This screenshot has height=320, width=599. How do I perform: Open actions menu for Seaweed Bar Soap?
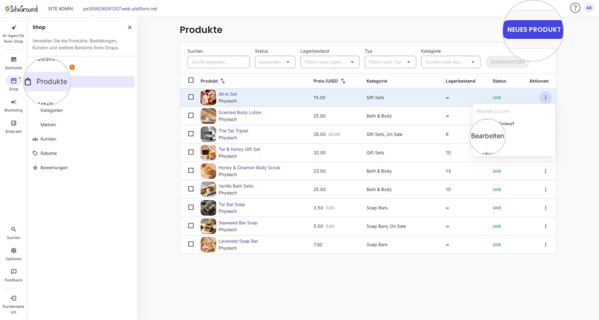click(545, 226)
